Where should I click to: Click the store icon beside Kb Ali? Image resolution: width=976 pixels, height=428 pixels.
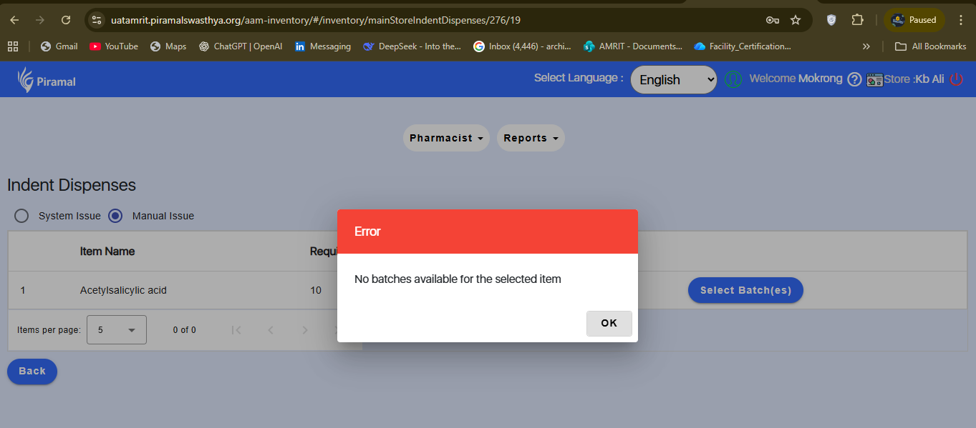point(874,79)
